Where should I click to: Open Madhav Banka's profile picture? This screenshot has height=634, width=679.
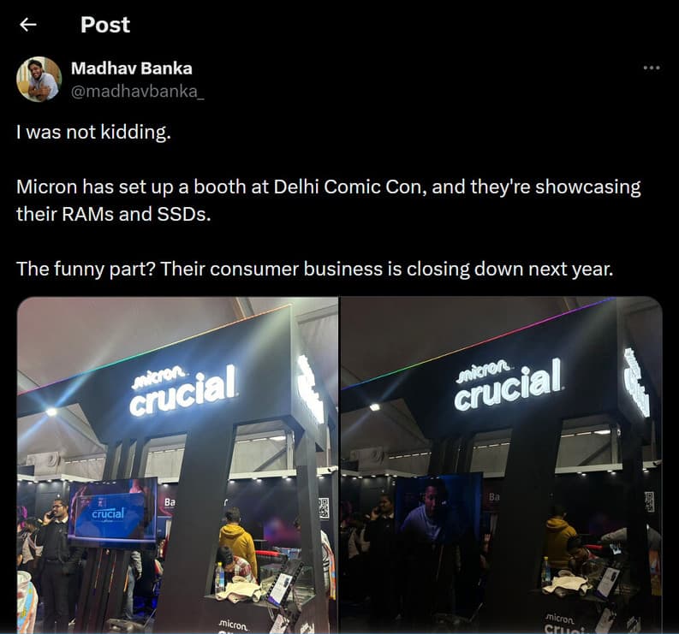(39, 80)
